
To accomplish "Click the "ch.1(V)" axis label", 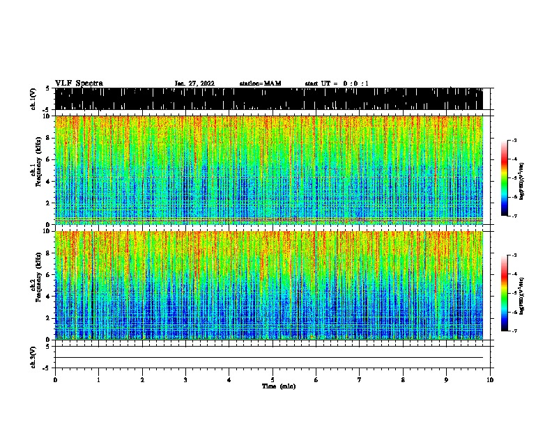I will click(33, 99).
